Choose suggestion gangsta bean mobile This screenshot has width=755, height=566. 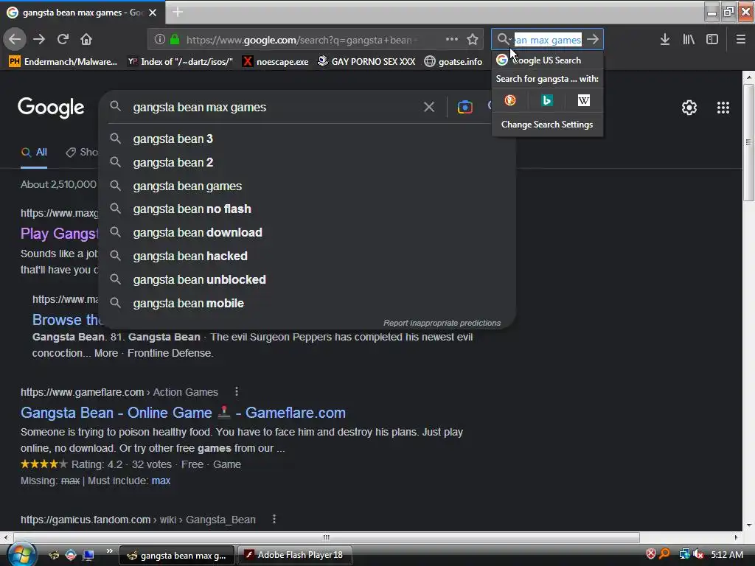(x=308, y=303)
